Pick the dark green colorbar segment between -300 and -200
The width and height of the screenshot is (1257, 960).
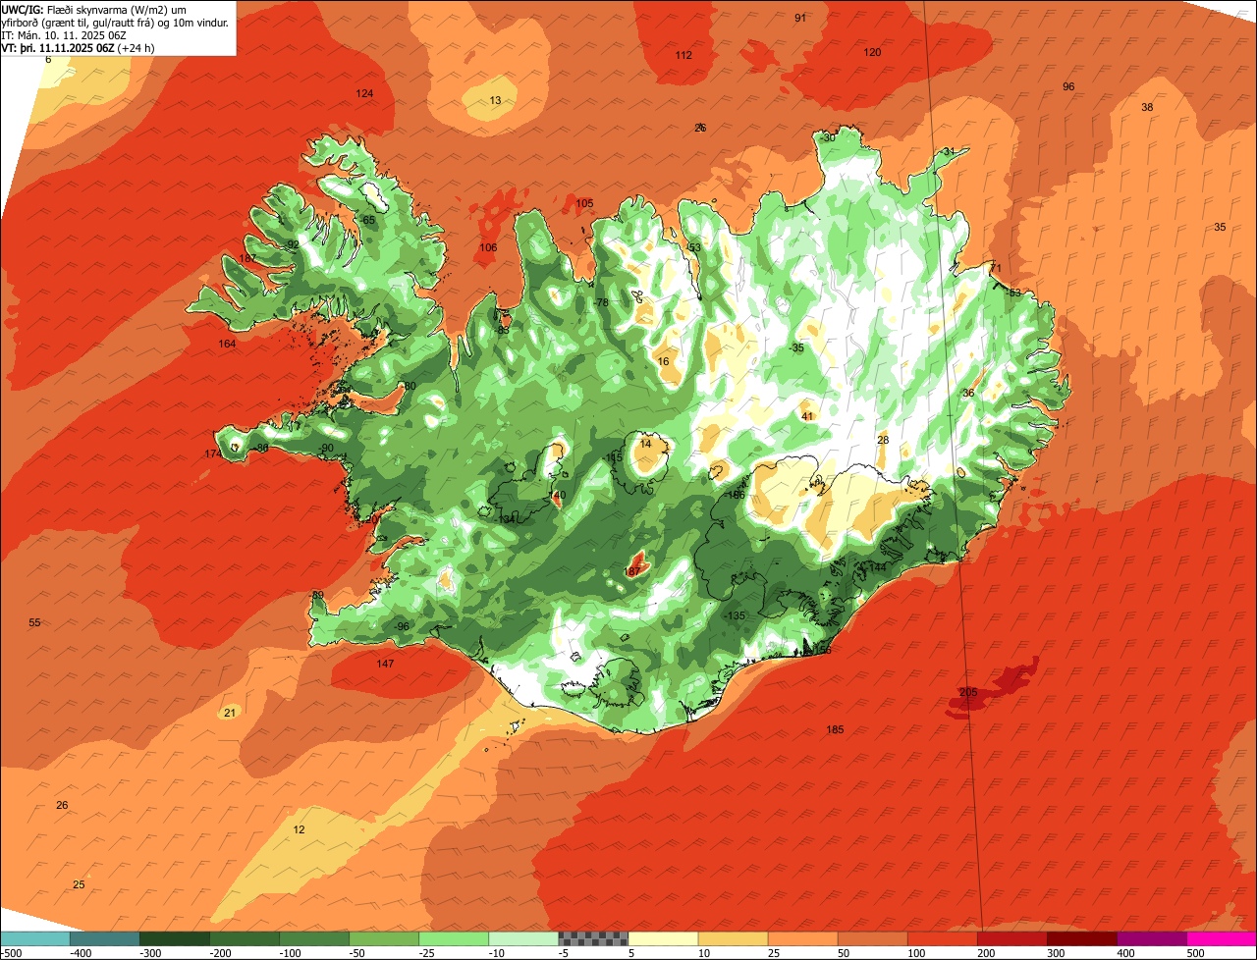(175, 938)
